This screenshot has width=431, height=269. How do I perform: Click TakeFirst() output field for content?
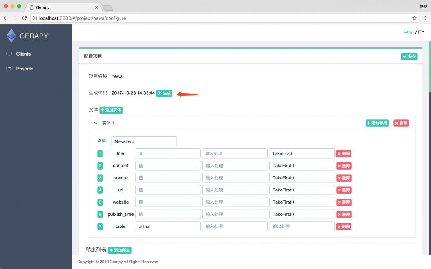click(302, 166)
